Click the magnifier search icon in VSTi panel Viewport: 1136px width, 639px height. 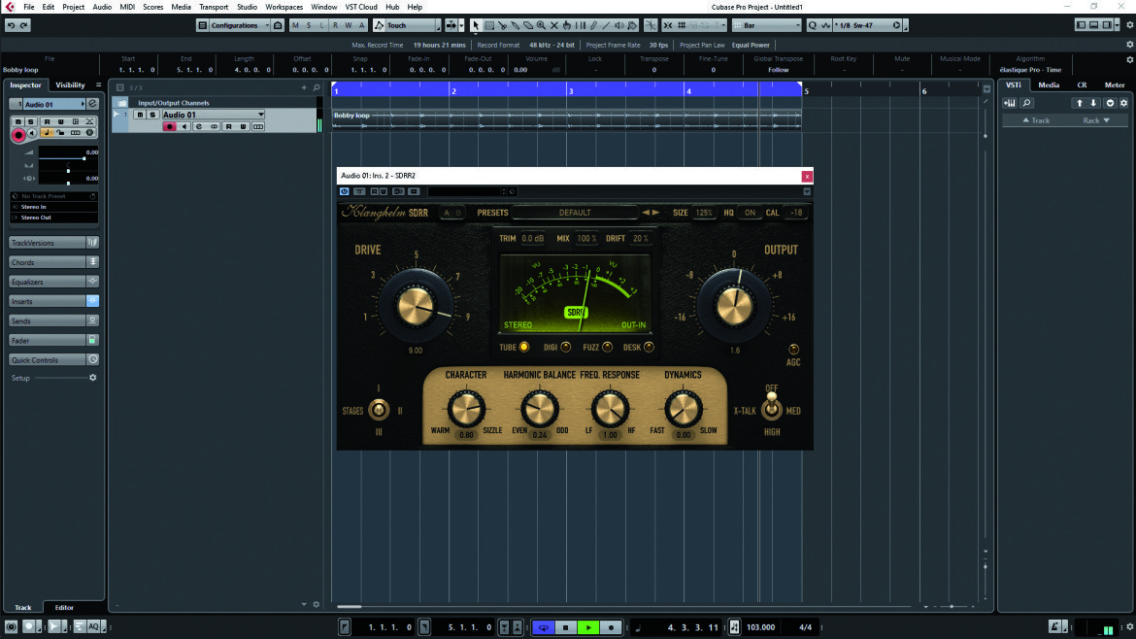click(x=1026, y=103)
